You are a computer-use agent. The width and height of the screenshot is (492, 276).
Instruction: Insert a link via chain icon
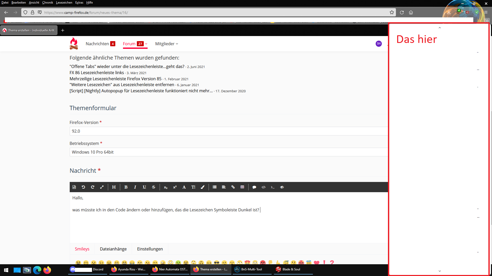click(x=233, y=187)
